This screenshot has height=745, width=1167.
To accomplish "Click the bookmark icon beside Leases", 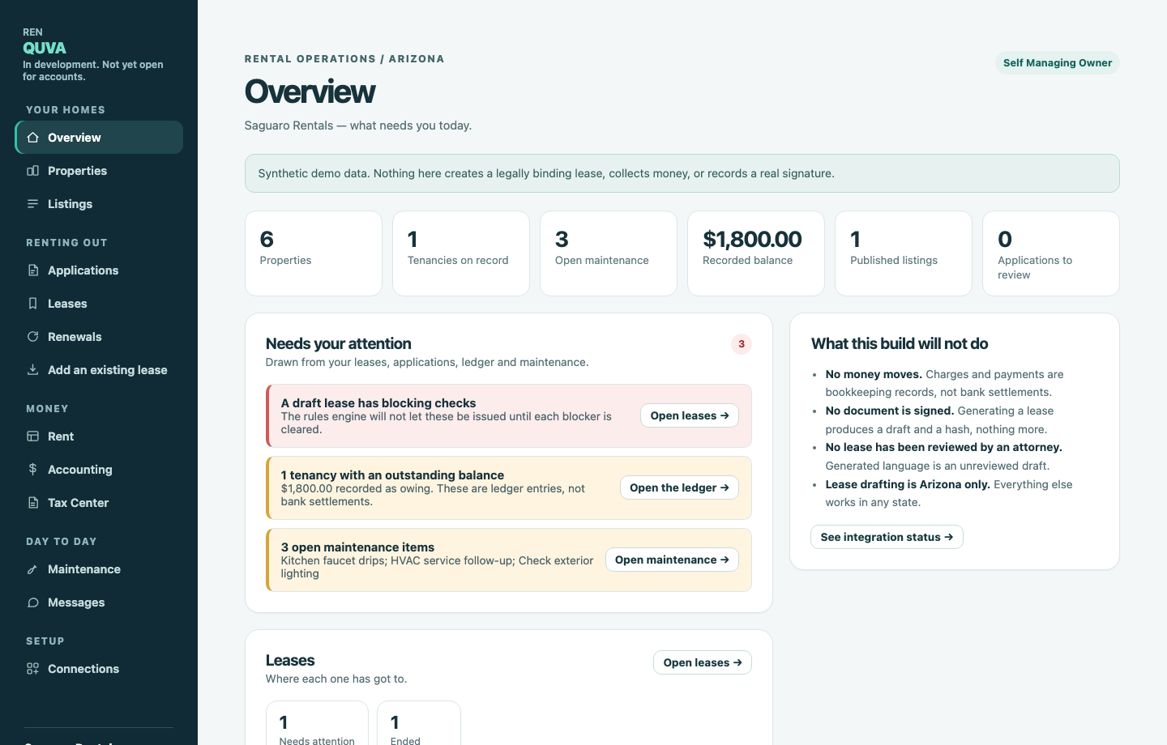I will [x=32, y=304].
